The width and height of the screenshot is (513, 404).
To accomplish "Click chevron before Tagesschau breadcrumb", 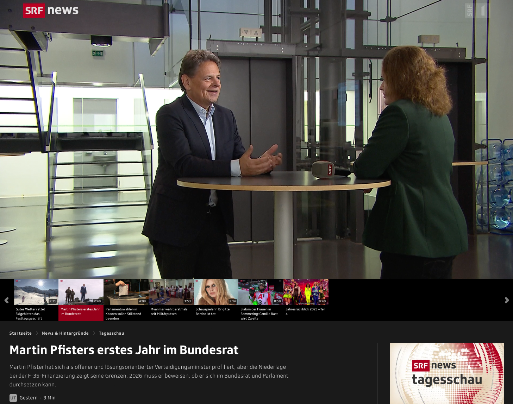I will coord(94,333).
